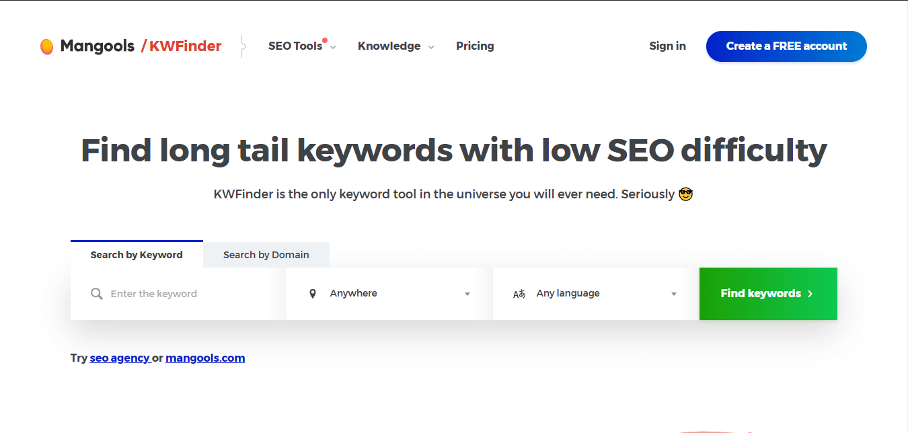Image resolution: width=908 pixels, height=433 pixels.
Task: Try the seo agency example link
Action: (120, 358)
